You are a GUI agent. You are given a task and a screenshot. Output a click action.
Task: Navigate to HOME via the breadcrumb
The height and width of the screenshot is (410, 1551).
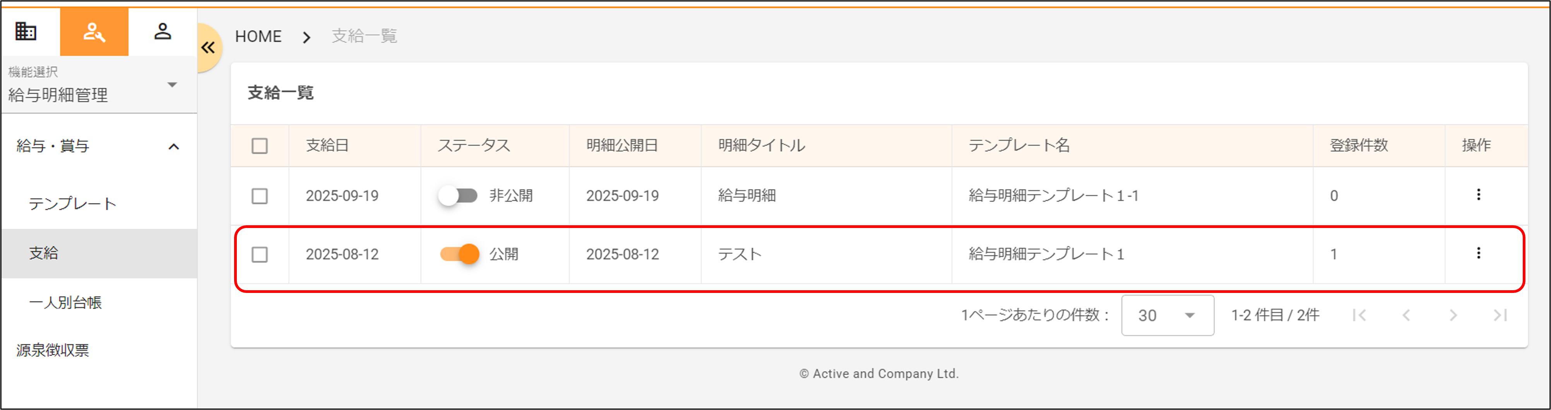258,36
